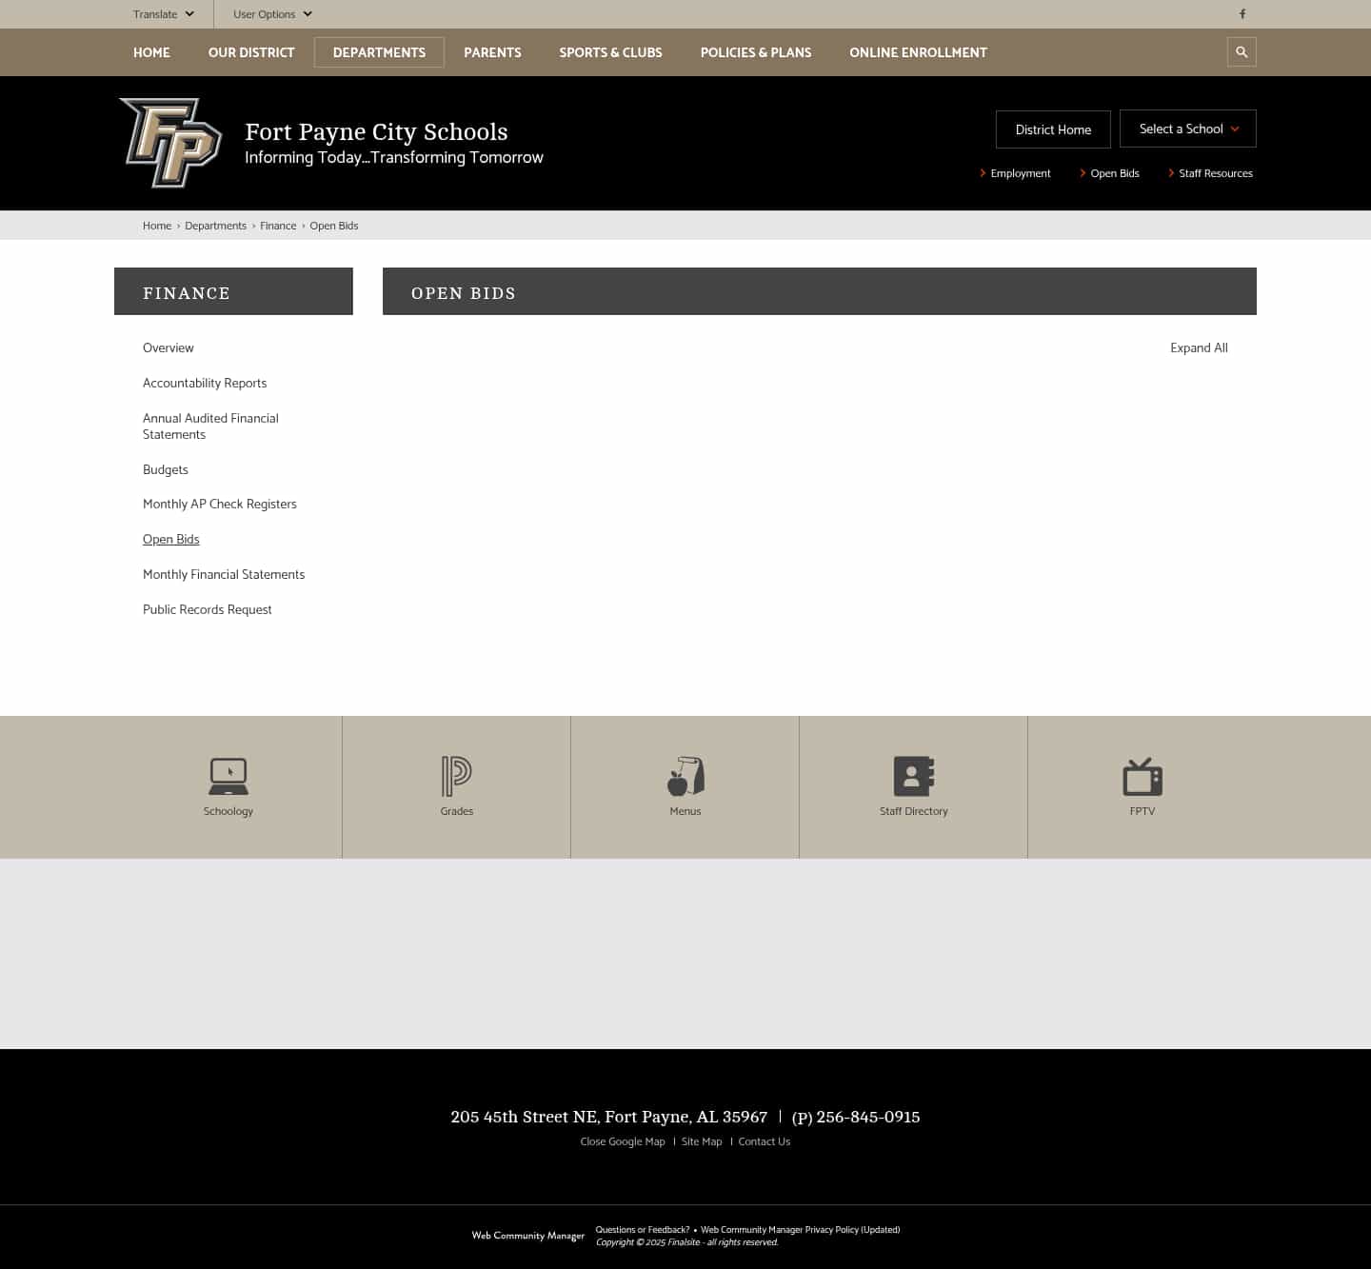Open Accountability Reports in sidebar

pyautogui.click(x=205, y=384)
